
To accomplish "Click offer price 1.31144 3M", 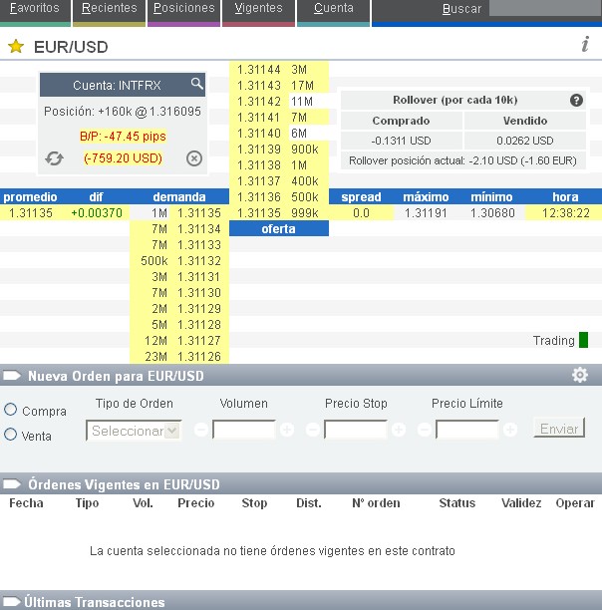I will pyautogui.click(x=279, y=69).
